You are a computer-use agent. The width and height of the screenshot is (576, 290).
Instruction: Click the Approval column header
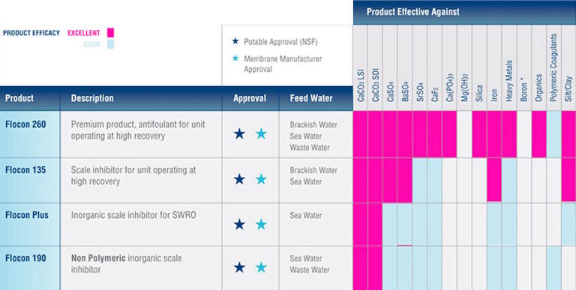tap(250, 98)
